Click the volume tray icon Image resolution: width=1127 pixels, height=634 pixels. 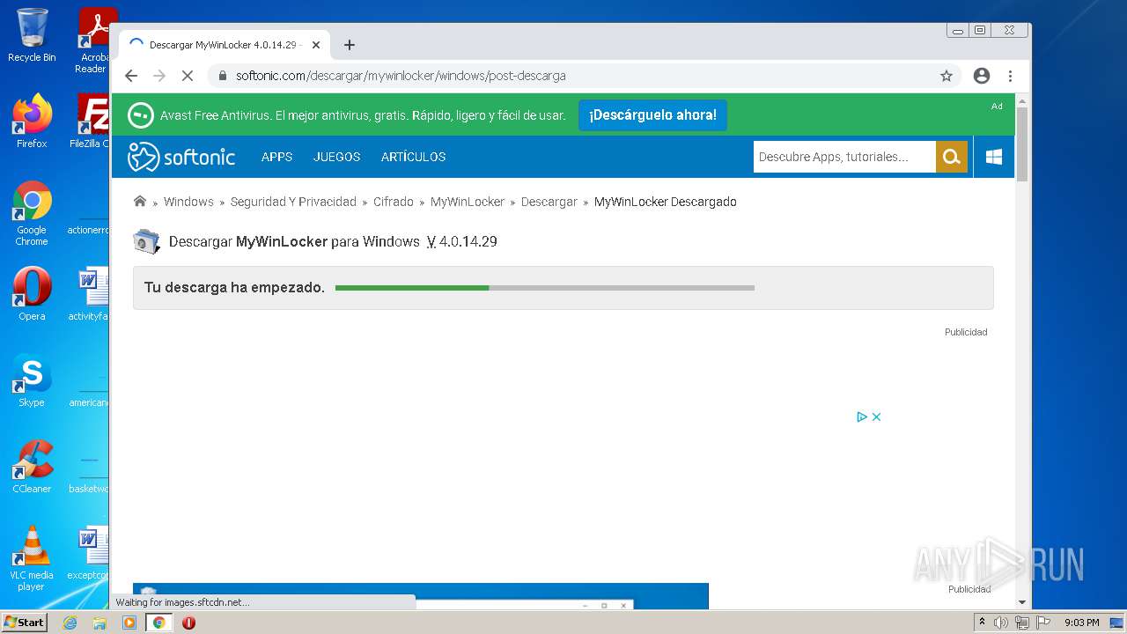1001,623
